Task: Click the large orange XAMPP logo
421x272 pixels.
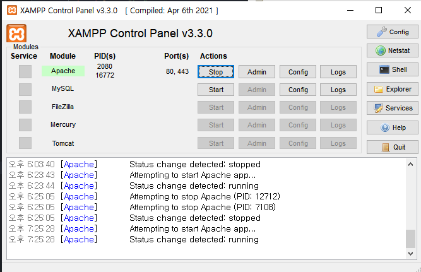Action: click(16, 33)
